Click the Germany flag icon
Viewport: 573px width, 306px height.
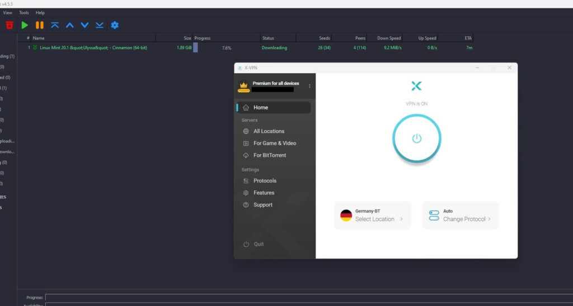point(346,216)
